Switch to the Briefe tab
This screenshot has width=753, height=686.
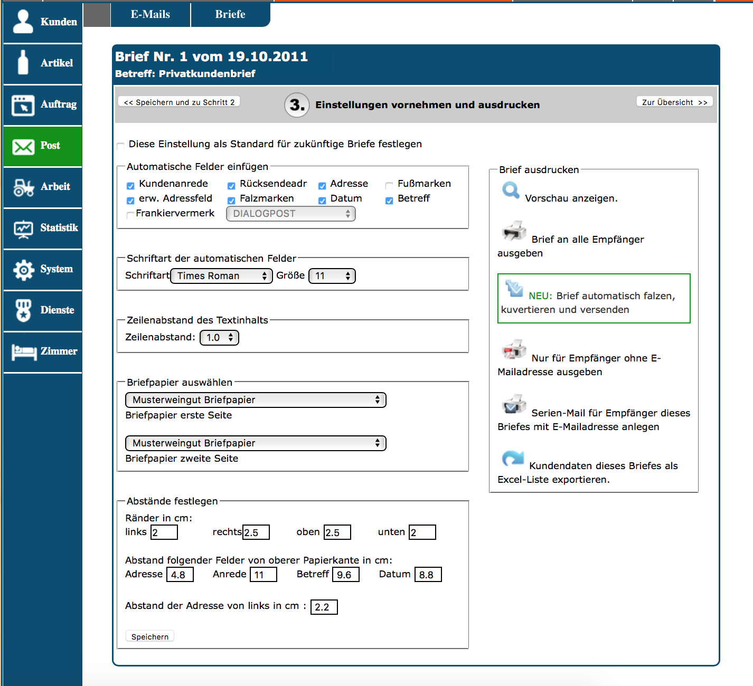(x=230, y=14)
